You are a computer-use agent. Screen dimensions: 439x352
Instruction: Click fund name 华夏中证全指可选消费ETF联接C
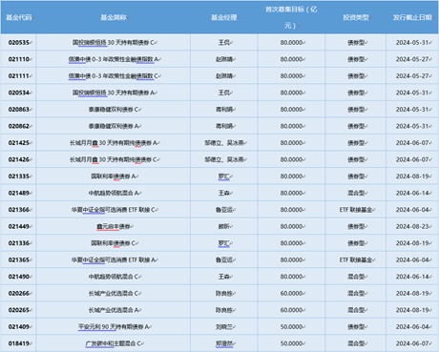pos(114,210)
